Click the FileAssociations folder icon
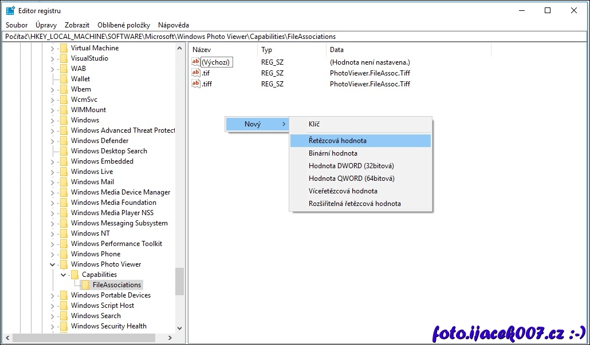Viewport: 590px width, 345px height. click(x=85, y=285)
